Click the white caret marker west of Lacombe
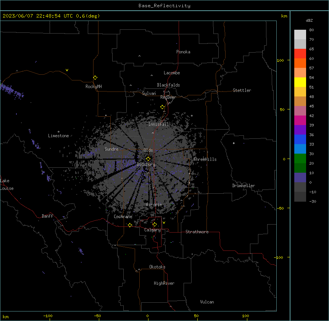This screenshot has width=329, height=321. coord(152,75)
